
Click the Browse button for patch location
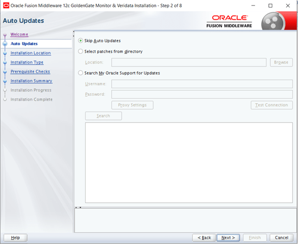(x=281, y=62)
